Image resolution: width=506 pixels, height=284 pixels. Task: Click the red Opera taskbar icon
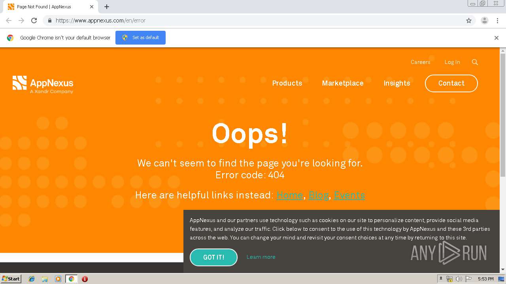point(85,279)
